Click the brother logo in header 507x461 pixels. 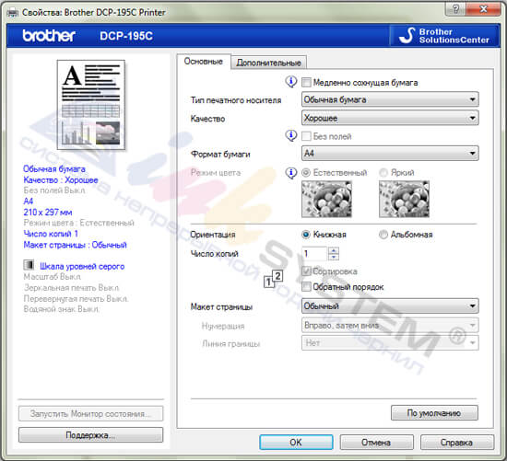49,36
